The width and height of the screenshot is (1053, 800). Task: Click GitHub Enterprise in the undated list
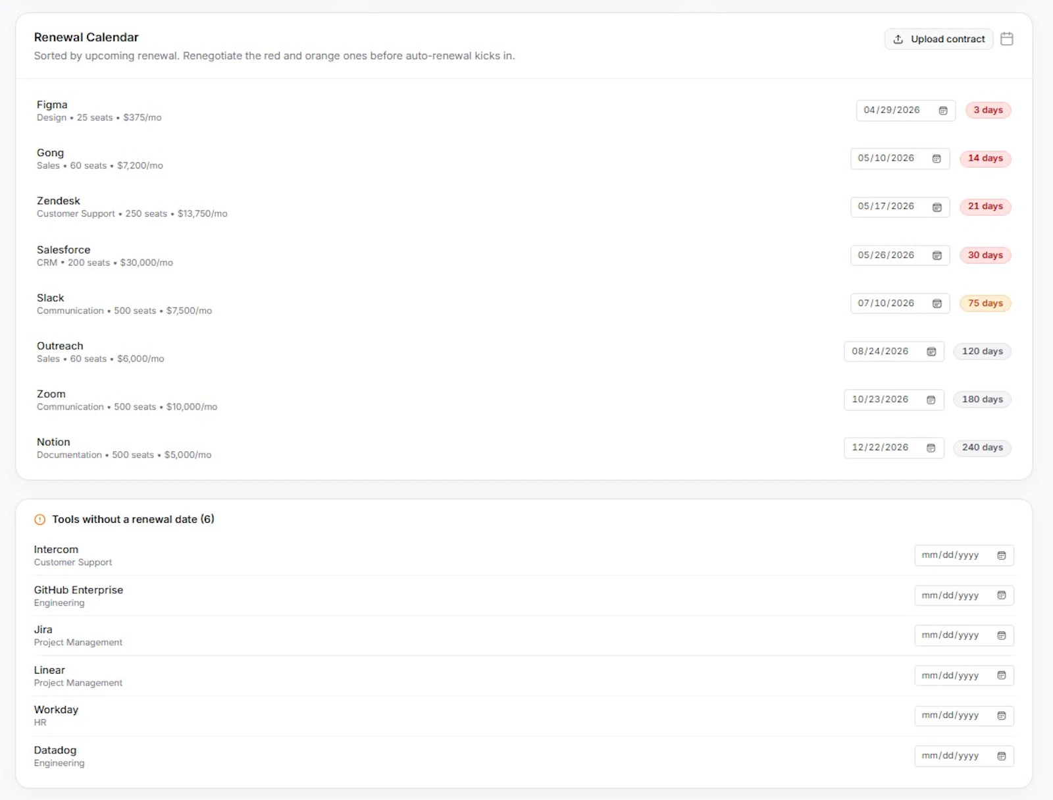point(78,590)
